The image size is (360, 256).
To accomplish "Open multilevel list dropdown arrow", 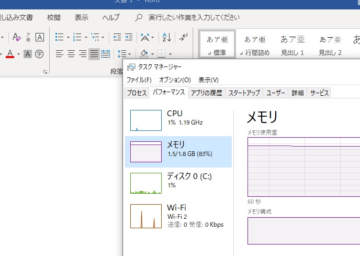I will 103,37.
